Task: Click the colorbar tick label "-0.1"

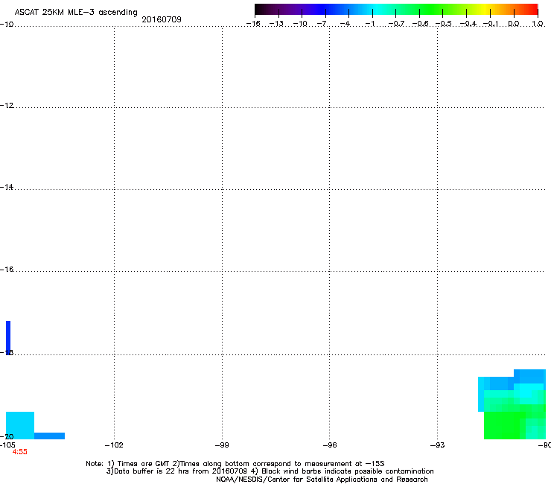Action: pyautogui.click(x=491, y=24)
